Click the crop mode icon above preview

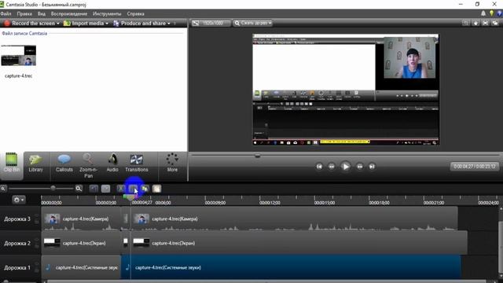[x=465, y=23]
